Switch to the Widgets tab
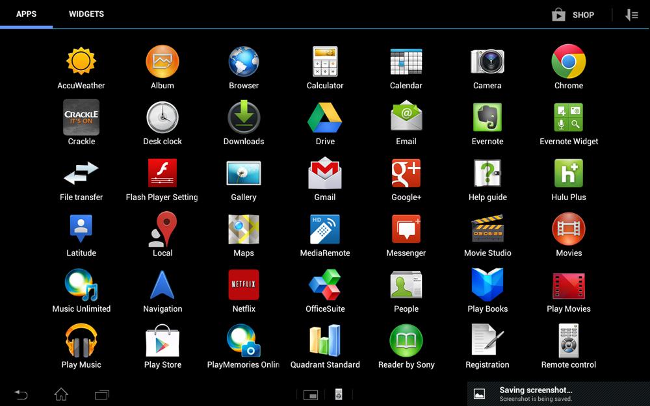This screenshot has height=406, width=650. point(86,14)
